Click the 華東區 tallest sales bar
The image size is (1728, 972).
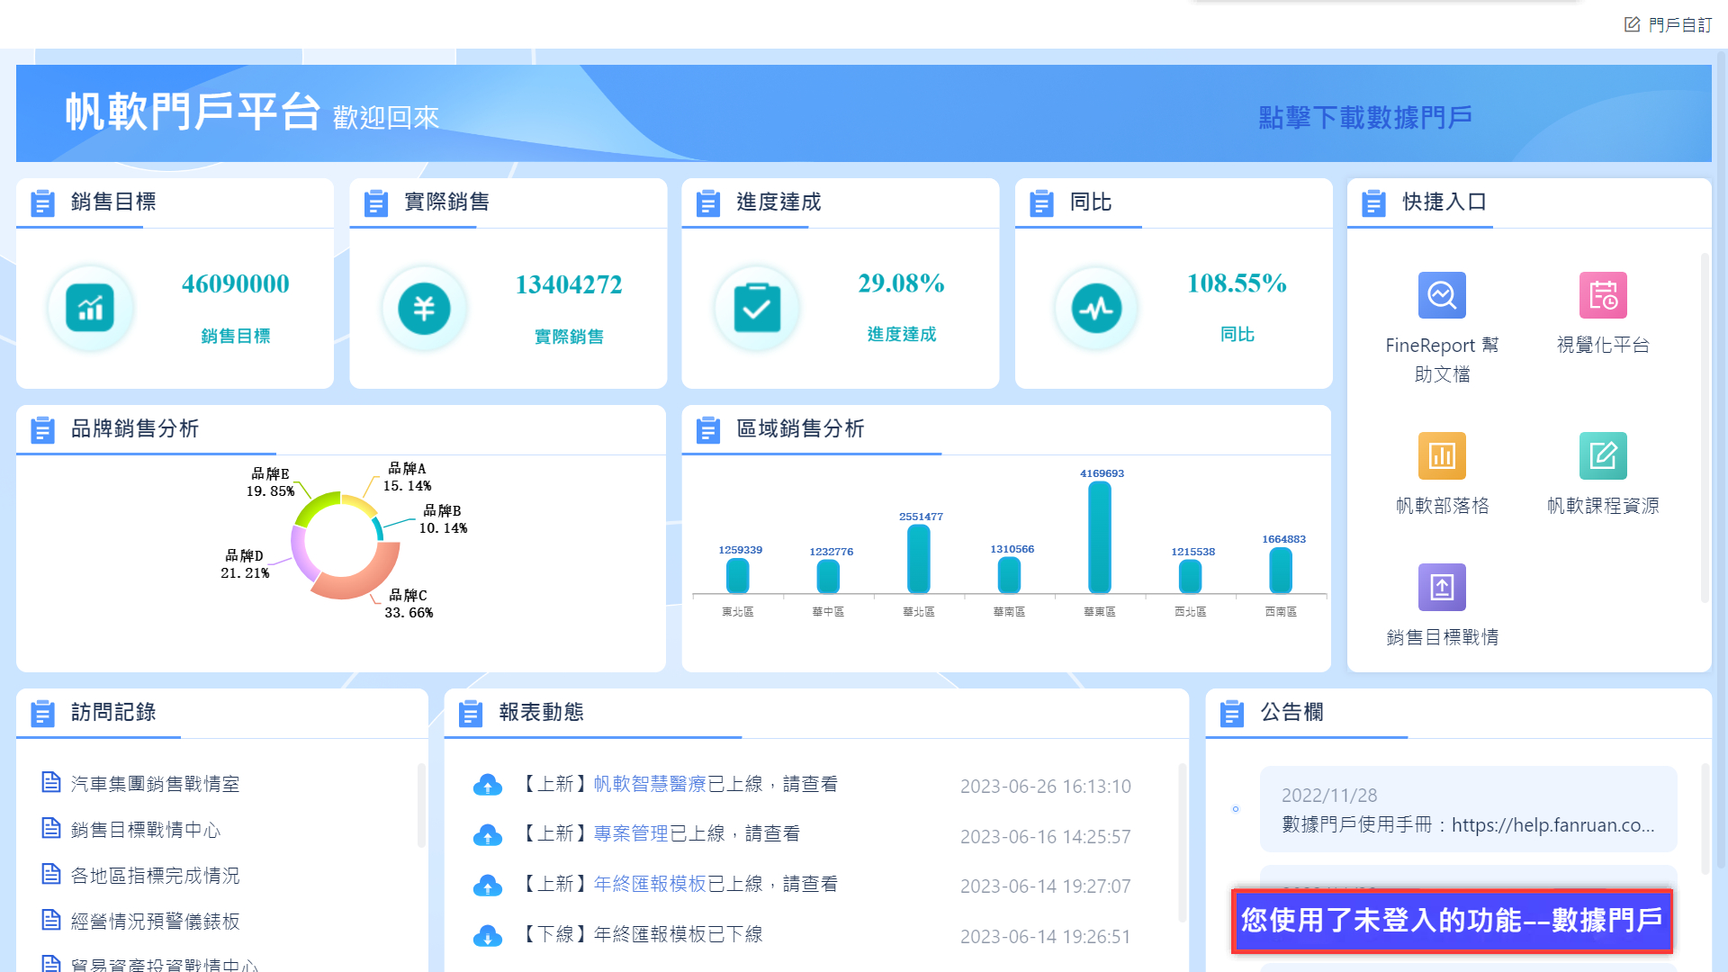tap(1099, 537)
